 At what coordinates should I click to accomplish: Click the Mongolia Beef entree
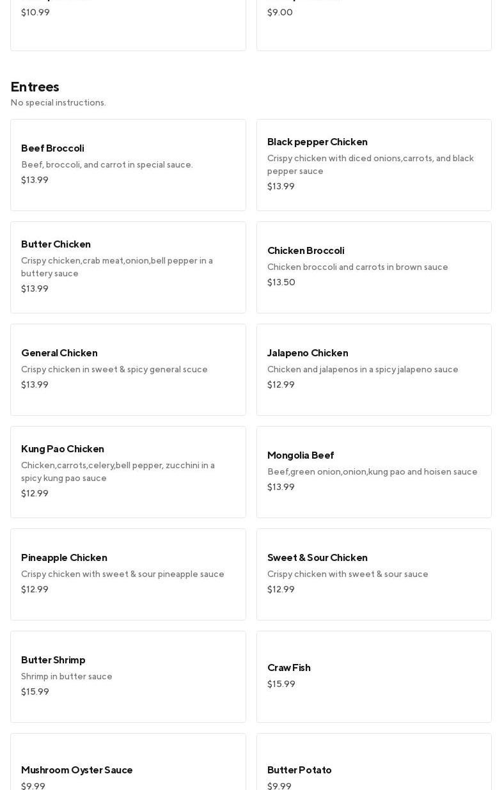coord(373,471)
